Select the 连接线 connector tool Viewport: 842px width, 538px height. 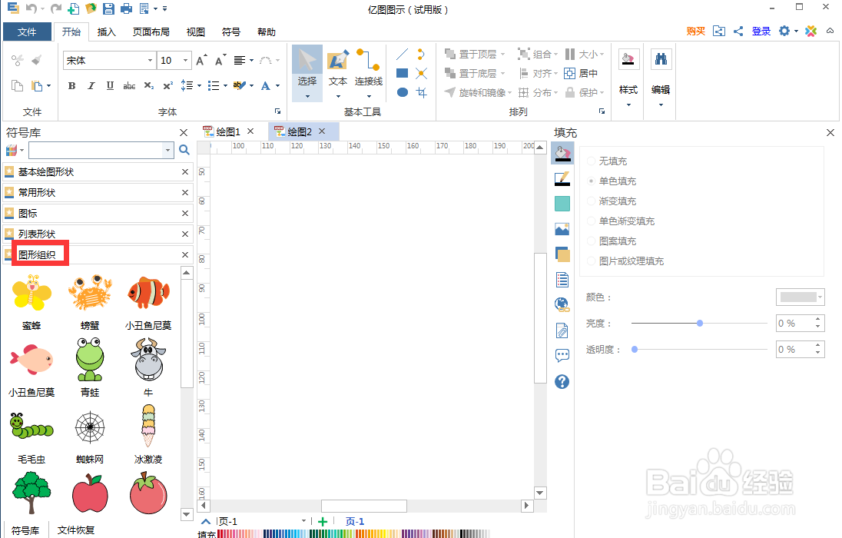(x=369, y=73)
